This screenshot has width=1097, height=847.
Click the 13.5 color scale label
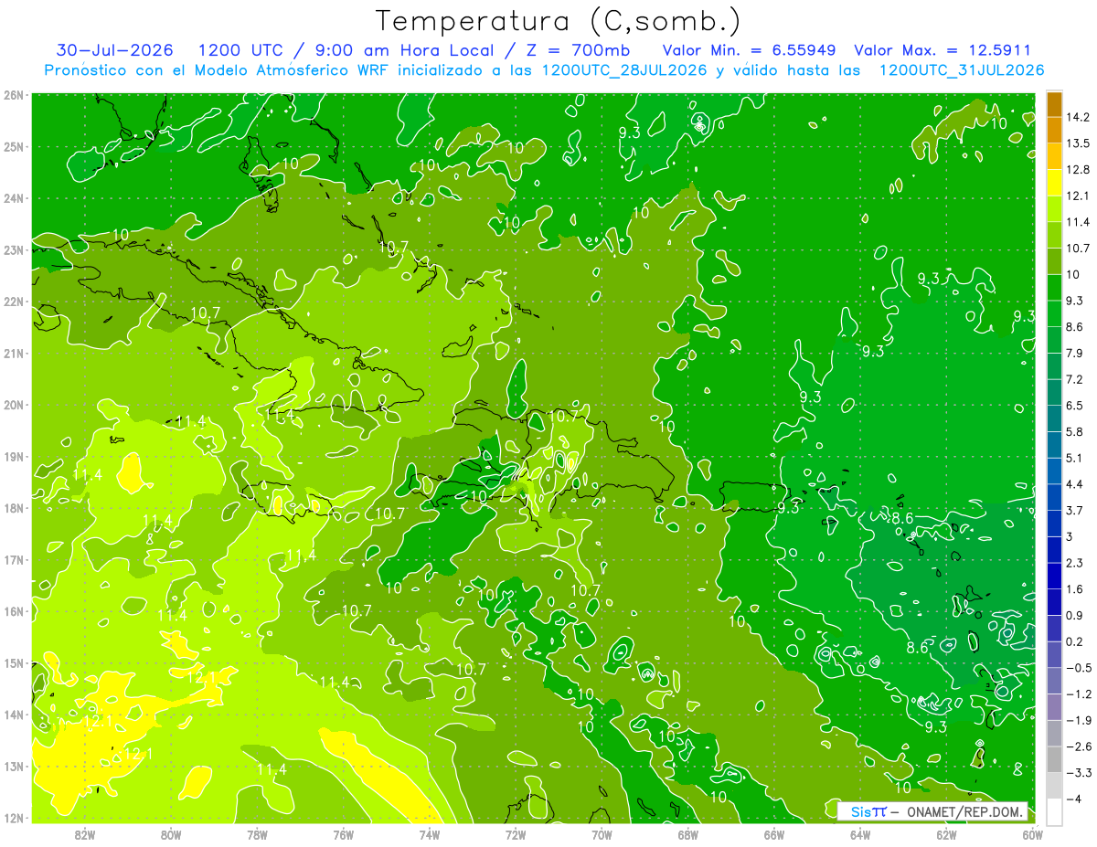[1078, 143]
